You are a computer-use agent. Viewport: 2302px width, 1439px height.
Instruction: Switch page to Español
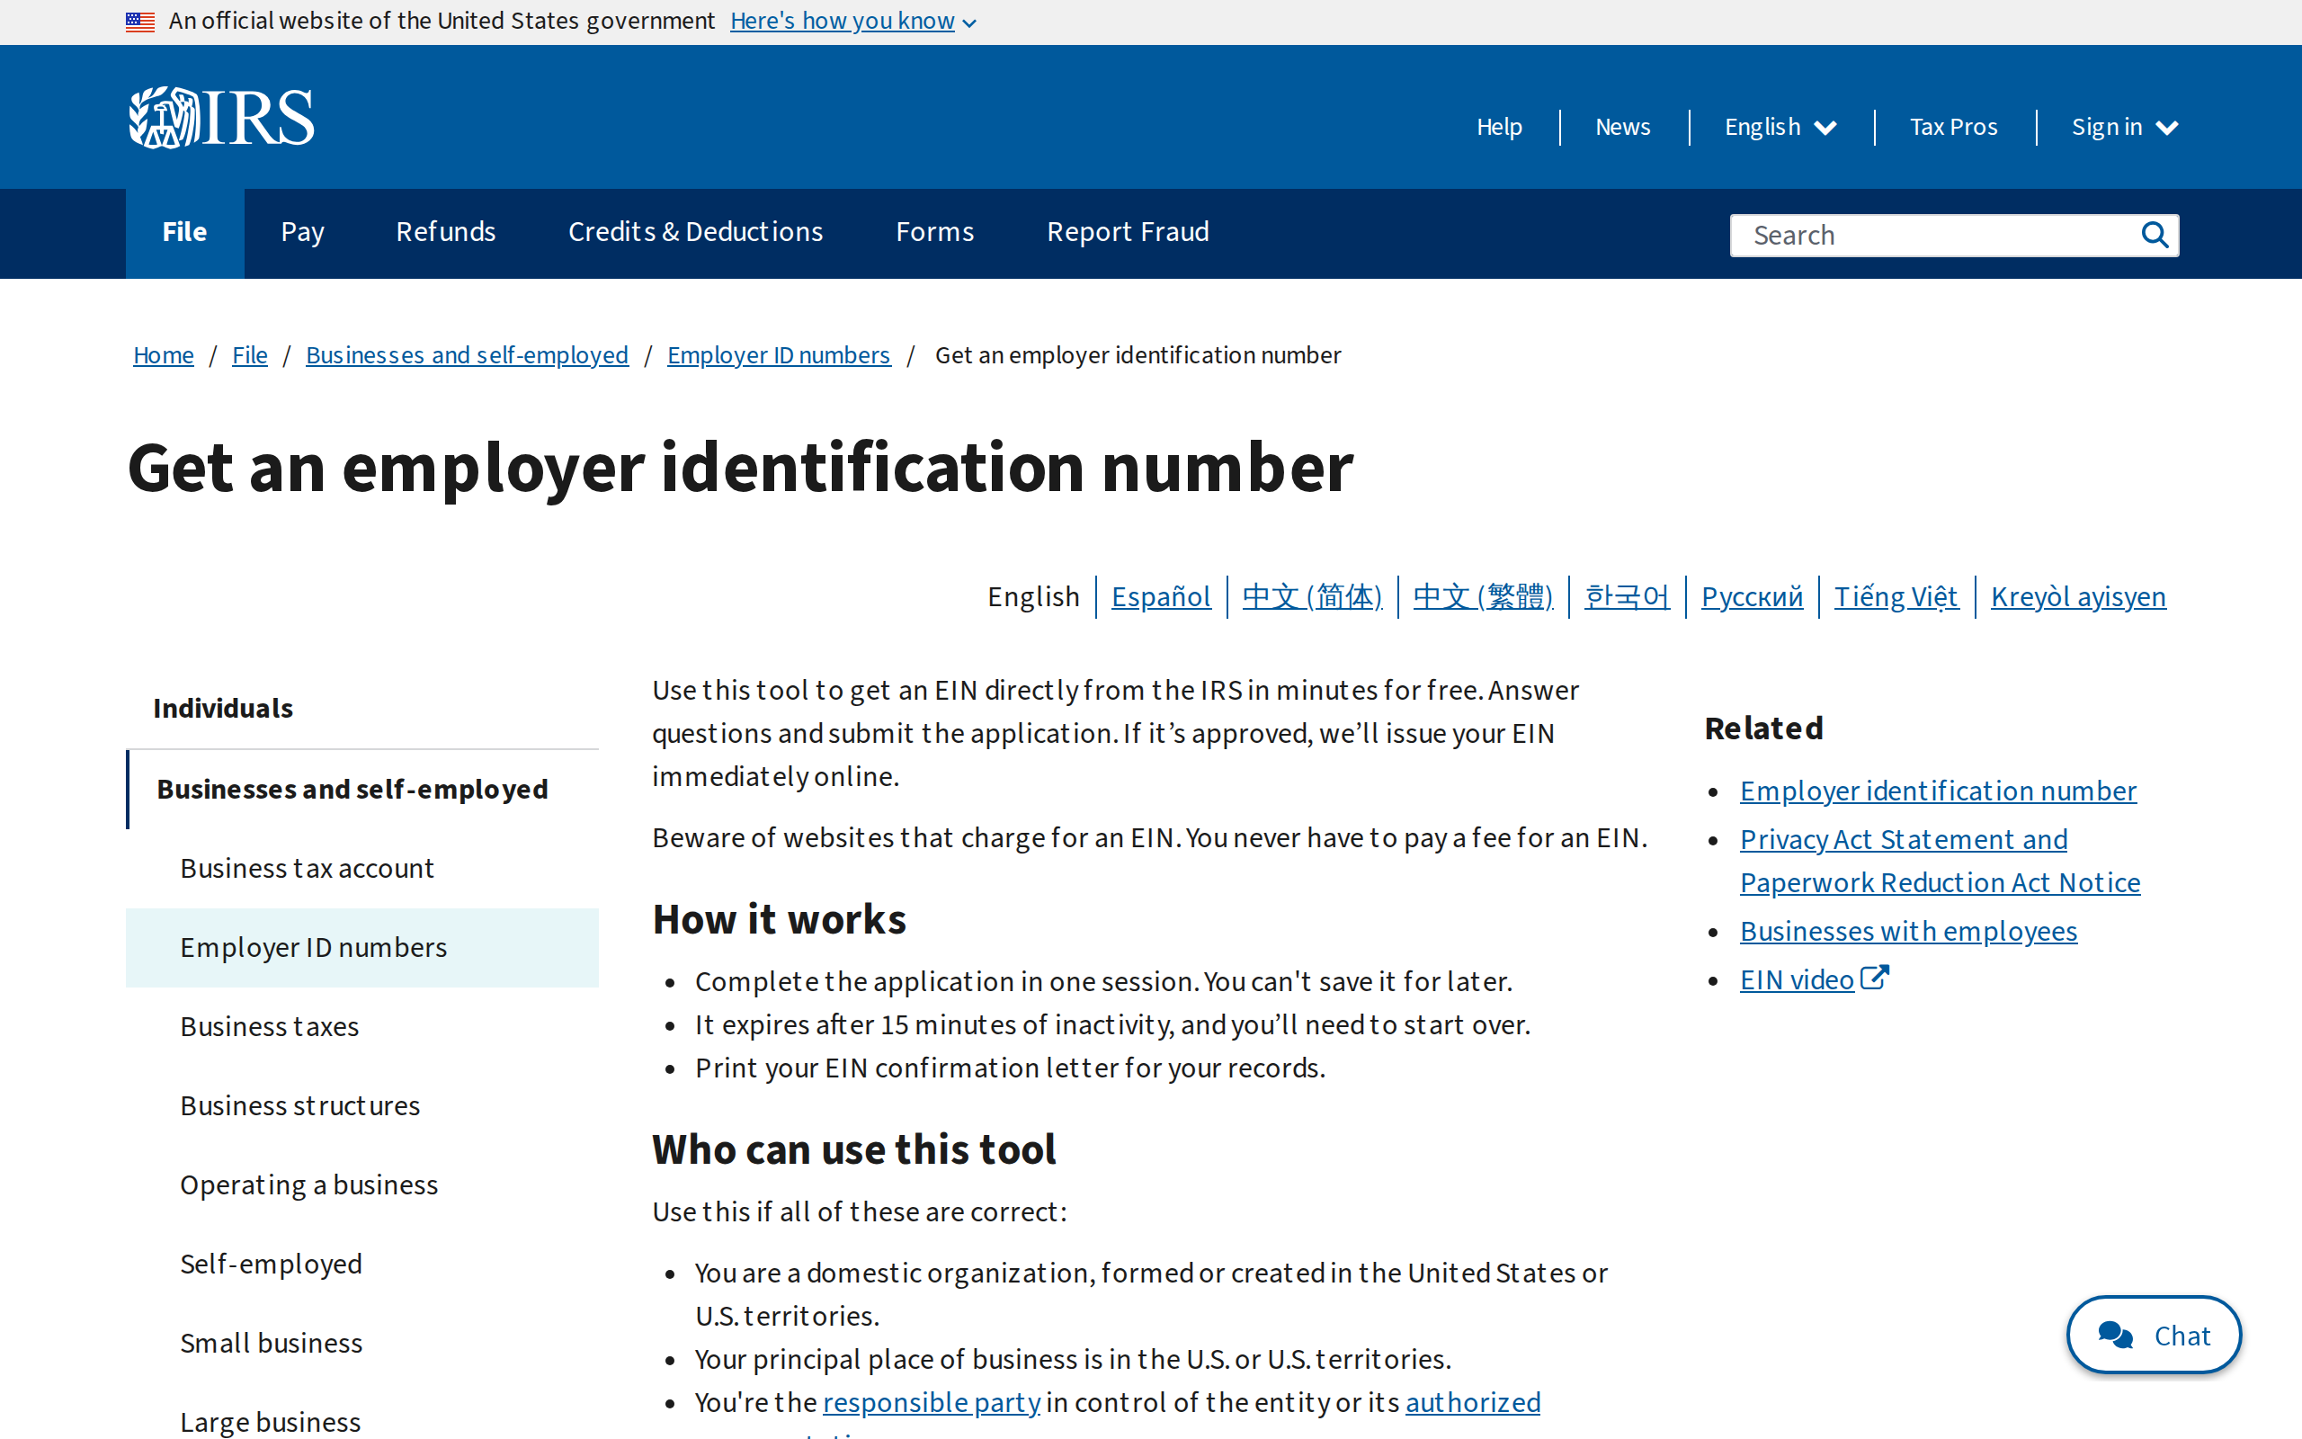pyautogui.click(x=1161, y=596)
